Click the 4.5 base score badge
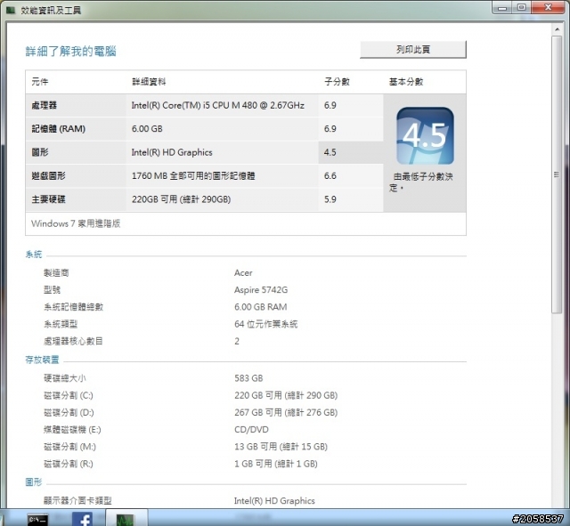The height and width of the screenshot is (526, 570). click(x=425, y=136)
